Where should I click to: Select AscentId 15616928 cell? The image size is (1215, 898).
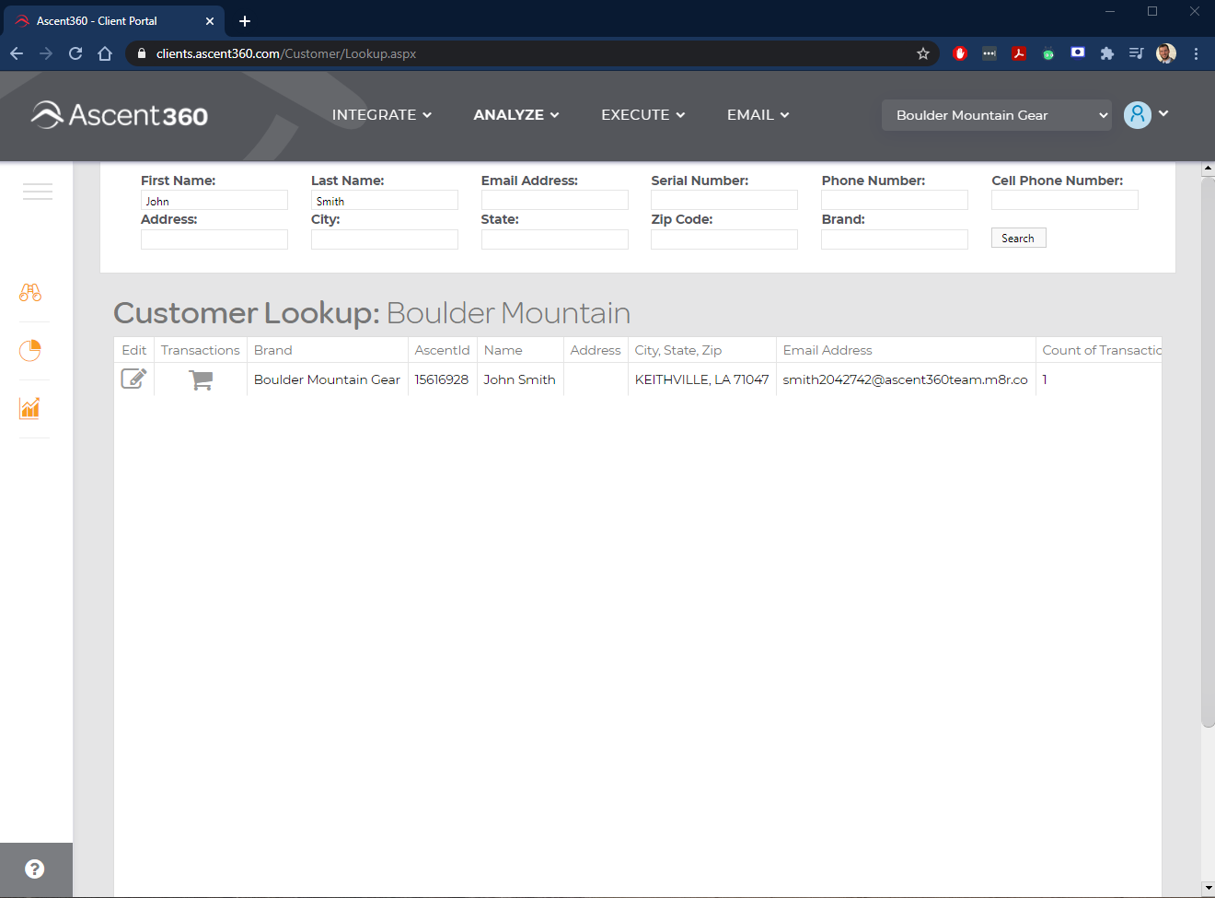(x=442, y=379)
